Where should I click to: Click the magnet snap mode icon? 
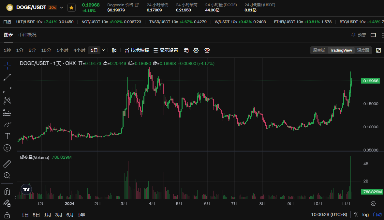[x=7, y=191]
